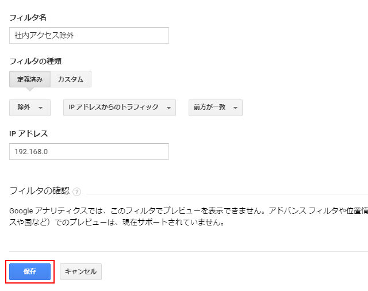Click the arrow icon on IP アドレスからのトラフィック
Image resolution: width=368 pixels, height=291 pixels.
click(168, 108)
